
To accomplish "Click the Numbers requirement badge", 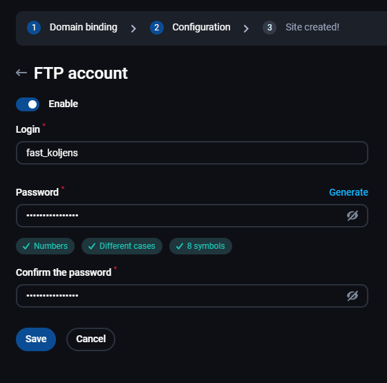I will coord(46,246).
